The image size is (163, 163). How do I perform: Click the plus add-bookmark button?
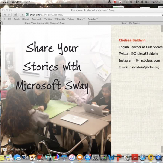(x=22, y=15)
